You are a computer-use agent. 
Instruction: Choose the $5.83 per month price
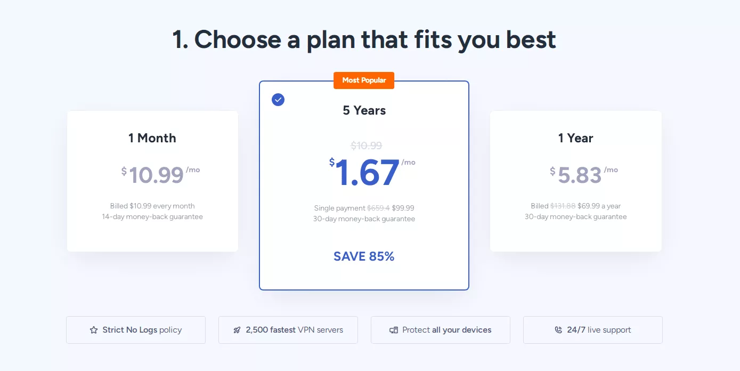coord(580,175)
